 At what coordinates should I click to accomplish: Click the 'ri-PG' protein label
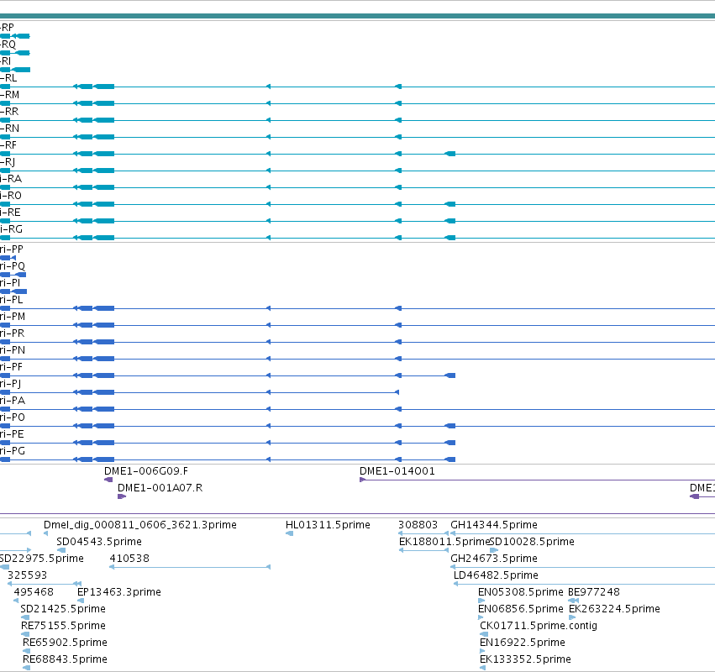point(13,451)
